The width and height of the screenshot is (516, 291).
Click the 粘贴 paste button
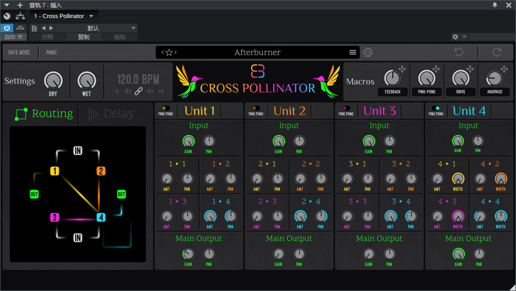[x=120, y=37]
